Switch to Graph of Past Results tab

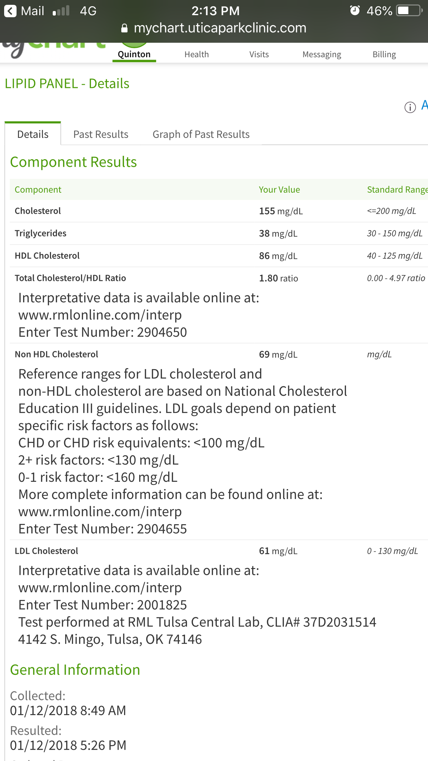201,134
